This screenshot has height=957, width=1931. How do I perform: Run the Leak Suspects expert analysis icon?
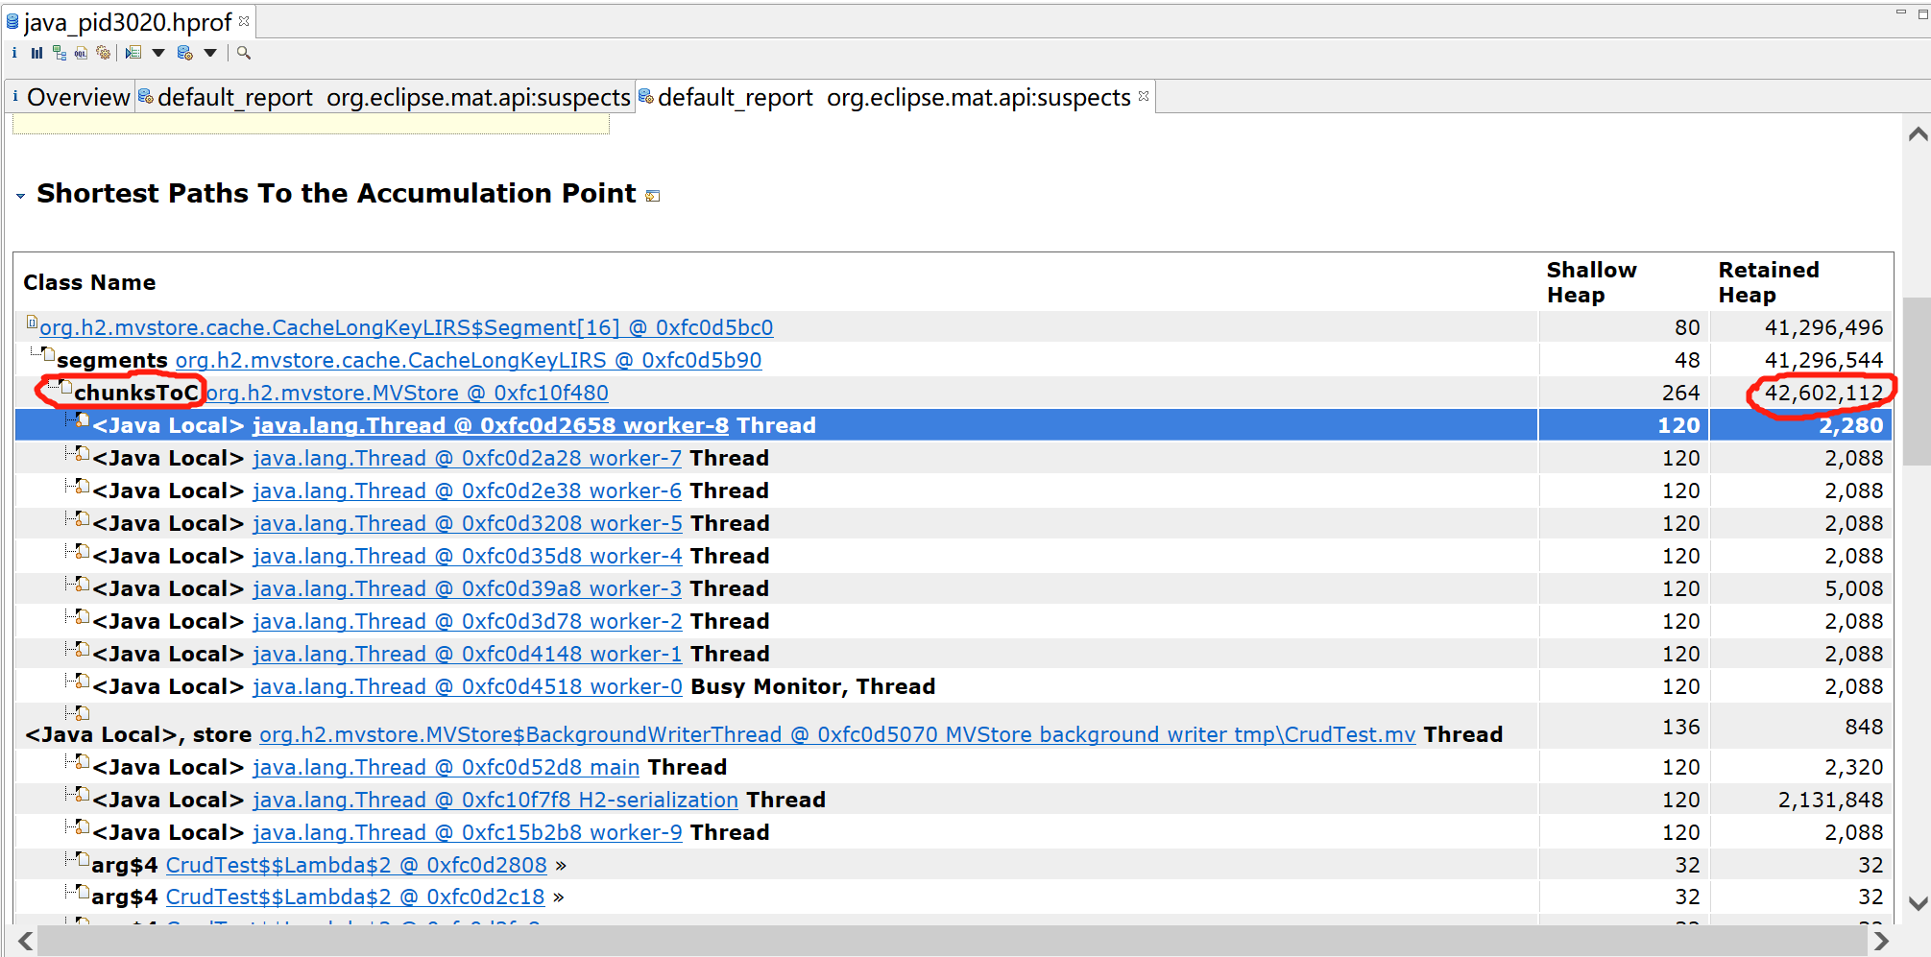tap(104, 53)
